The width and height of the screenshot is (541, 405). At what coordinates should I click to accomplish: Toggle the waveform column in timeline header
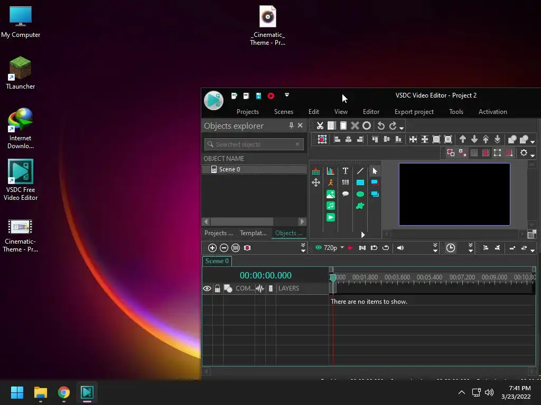pos(260,288)
